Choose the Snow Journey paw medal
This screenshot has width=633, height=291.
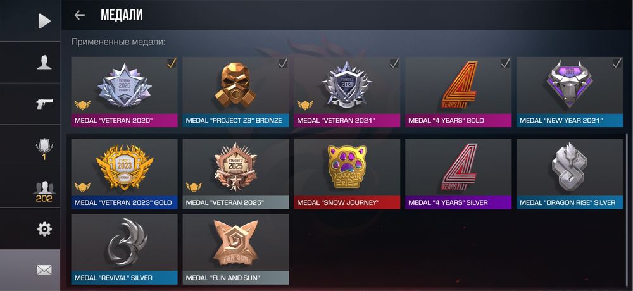347,174
